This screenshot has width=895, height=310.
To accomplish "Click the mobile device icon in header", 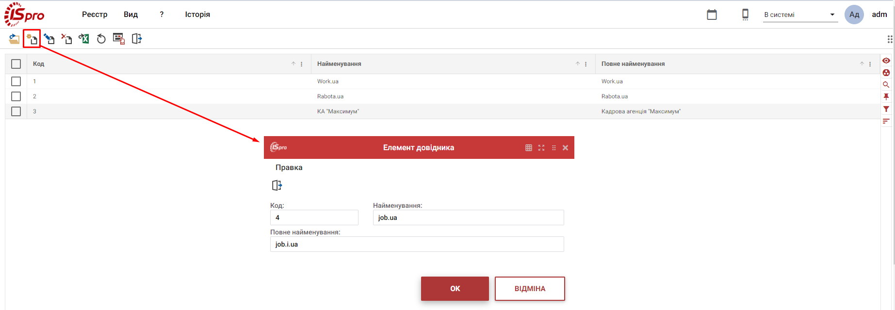I will point(745,15).
